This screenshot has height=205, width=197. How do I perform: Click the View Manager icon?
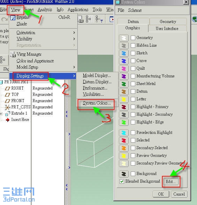coord(13,54)
